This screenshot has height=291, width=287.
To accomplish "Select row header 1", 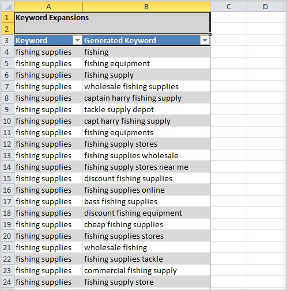I will coord(7,17).
